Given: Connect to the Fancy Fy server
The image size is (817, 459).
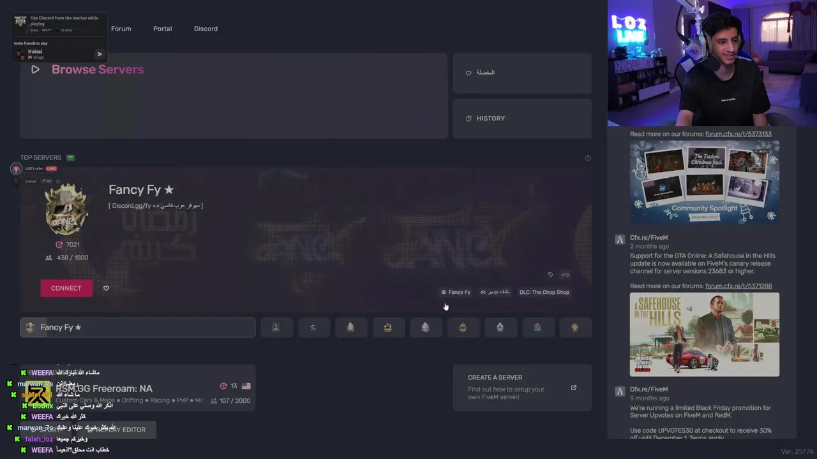Looking at the screenshot, I should coord(66,288).
